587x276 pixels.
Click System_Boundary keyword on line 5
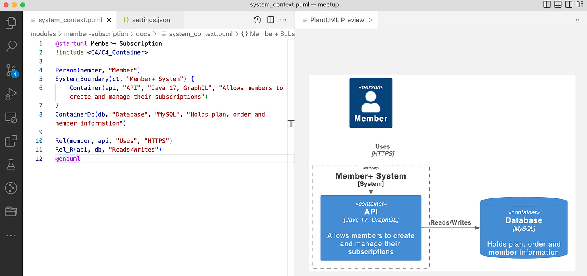(82, 79)
